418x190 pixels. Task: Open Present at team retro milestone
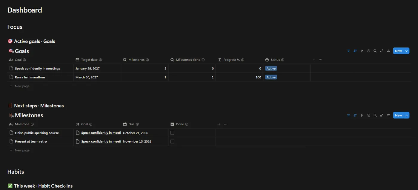click(x=31, y=142)
